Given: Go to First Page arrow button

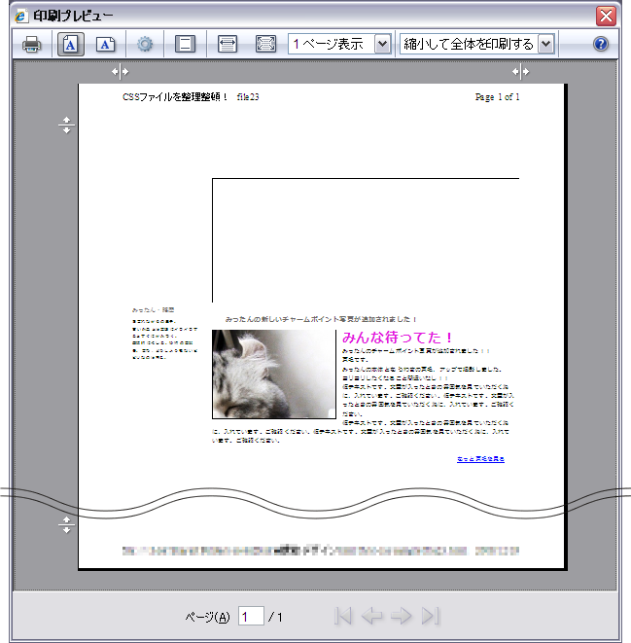Looking at the screenshot, I should click(342, 616).
